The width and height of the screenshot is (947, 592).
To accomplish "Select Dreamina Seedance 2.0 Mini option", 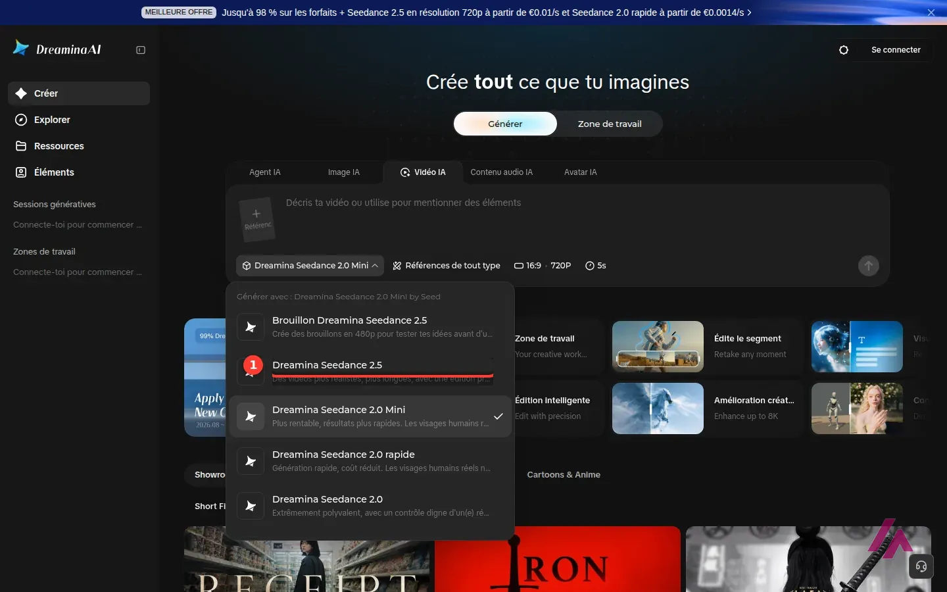I will [x=370, y=416].
